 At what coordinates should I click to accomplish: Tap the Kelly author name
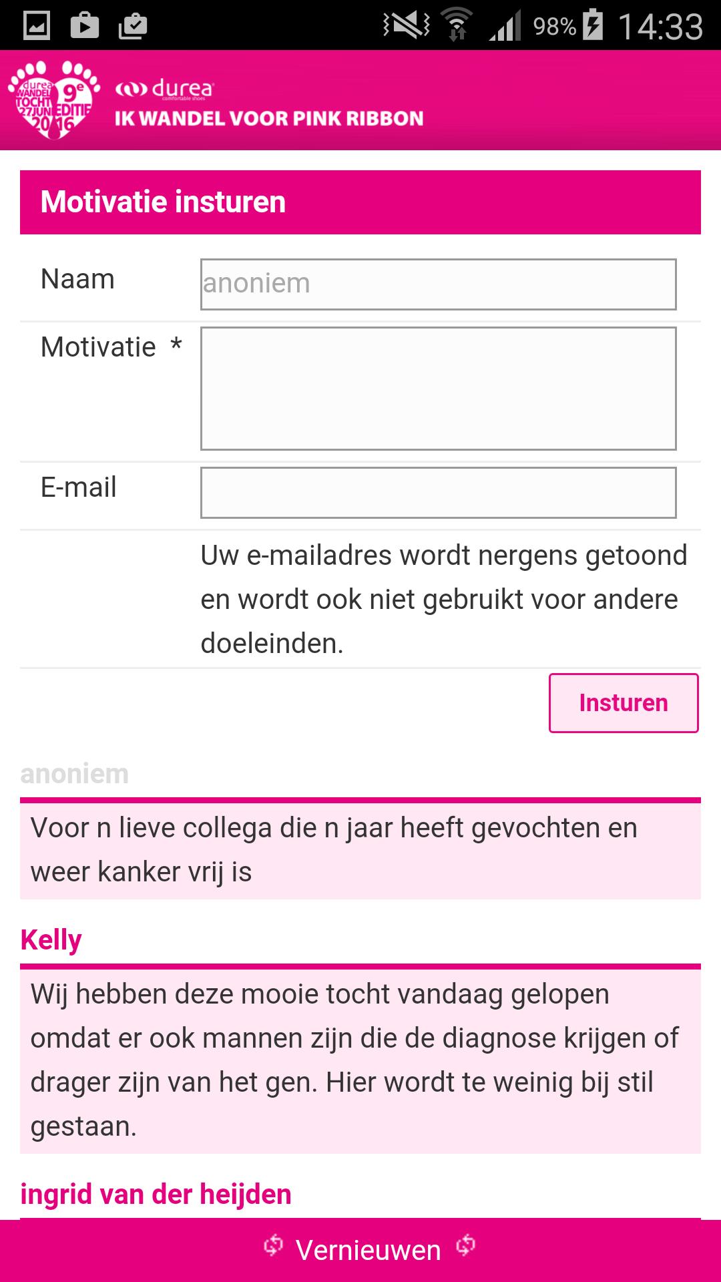[51, 940]
